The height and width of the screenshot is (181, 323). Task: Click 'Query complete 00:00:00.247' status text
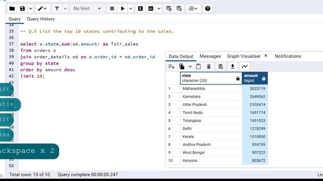click(x=88, y=174)
